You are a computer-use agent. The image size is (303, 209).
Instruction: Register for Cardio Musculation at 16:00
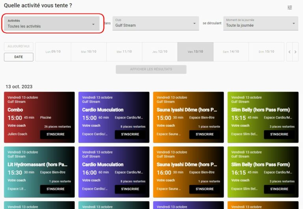(130, 189)
